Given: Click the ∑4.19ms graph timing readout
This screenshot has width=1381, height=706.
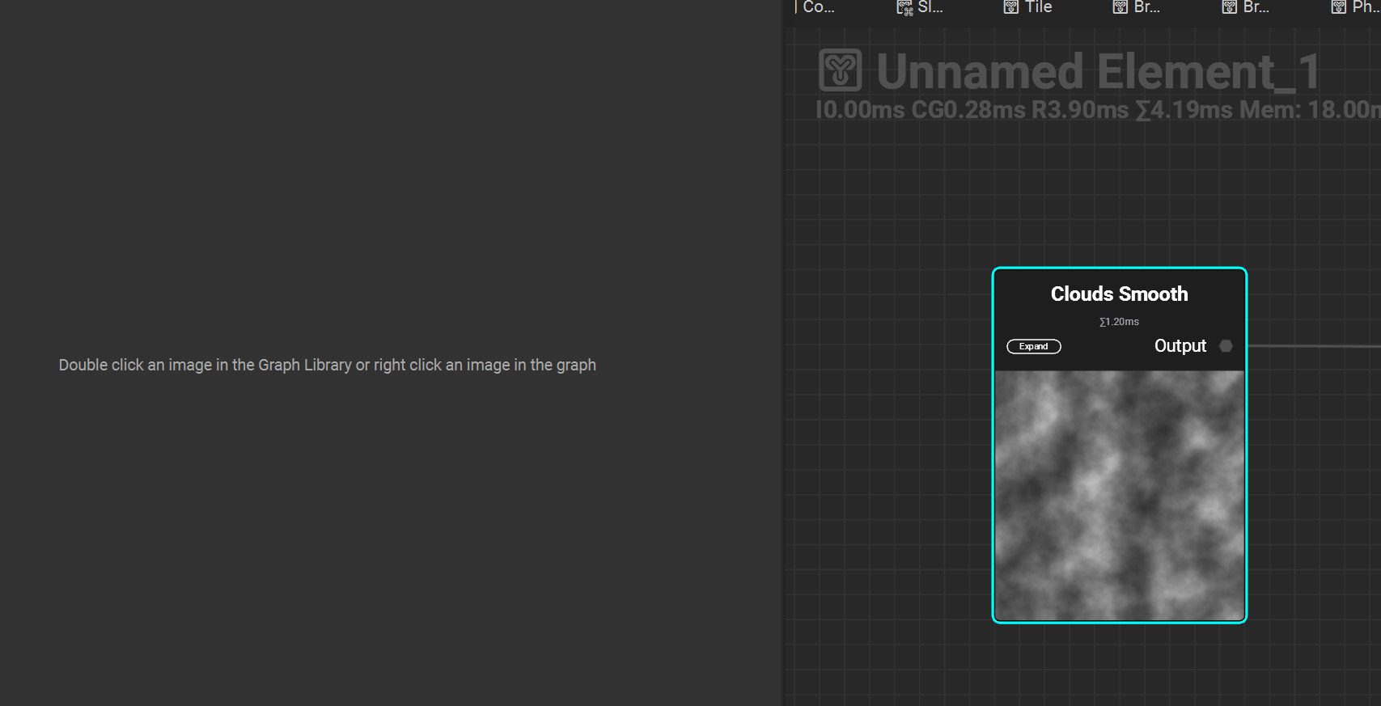Looking at the screenshot, I should 1184,110.
